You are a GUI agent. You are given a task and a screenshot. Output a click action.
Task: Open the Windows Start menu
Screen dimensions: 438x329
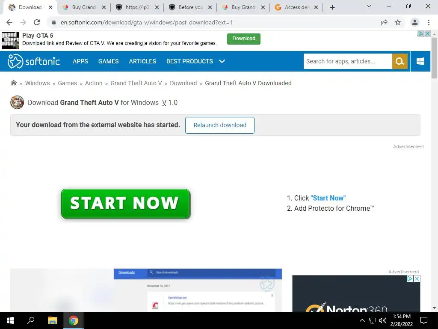(10, 320)
